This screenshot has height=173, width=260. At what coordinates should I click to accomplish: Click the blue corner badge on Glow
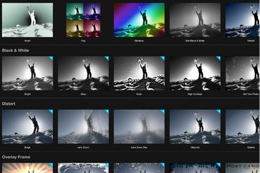coord(107,58)
